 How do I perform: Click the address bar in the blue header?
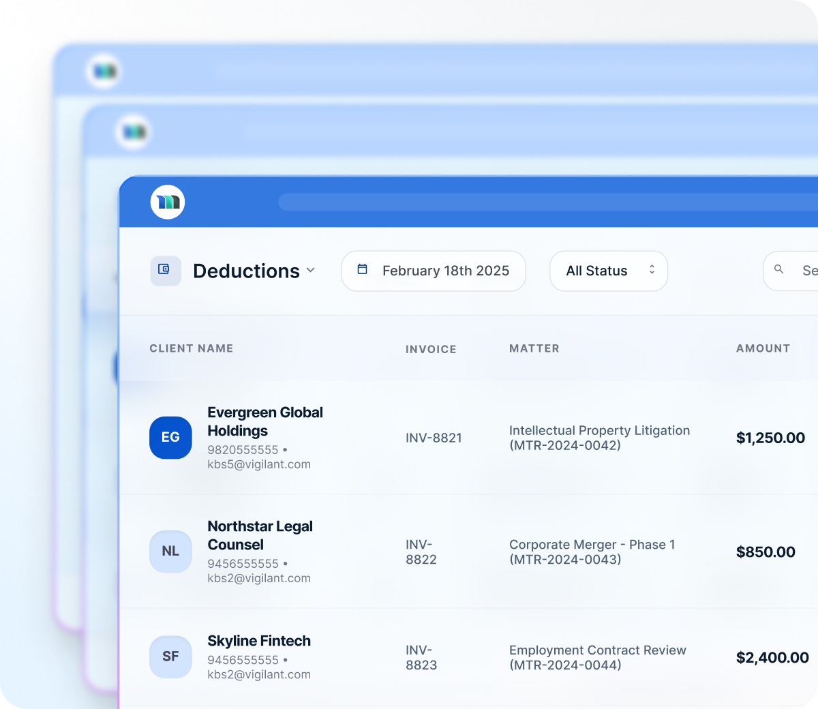(x=548, y=202)
